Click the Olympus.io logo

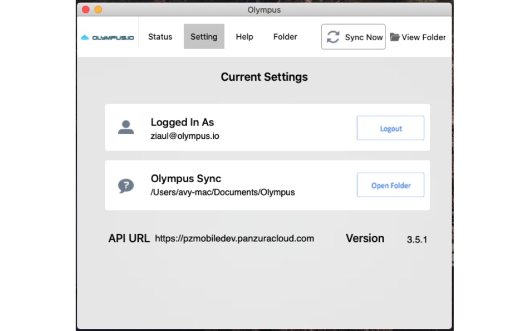pyautogui.click(x=107, y=37)
